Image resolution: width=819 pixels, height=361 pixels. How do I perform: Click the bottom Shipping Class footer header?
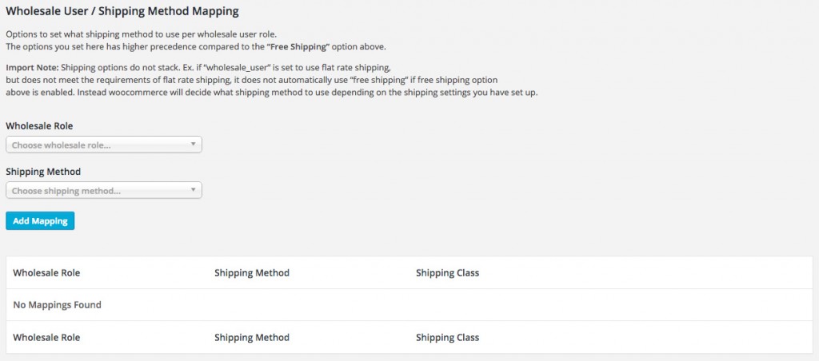447,338
